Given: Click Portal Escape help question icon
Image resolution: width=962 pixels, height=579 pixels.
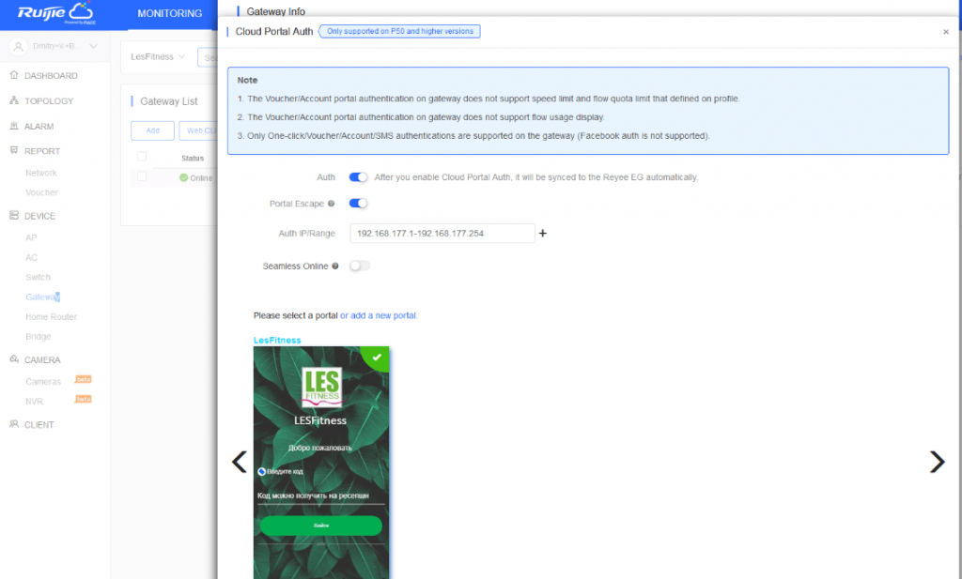Looking at the screenshot, I should pos(331,204).
